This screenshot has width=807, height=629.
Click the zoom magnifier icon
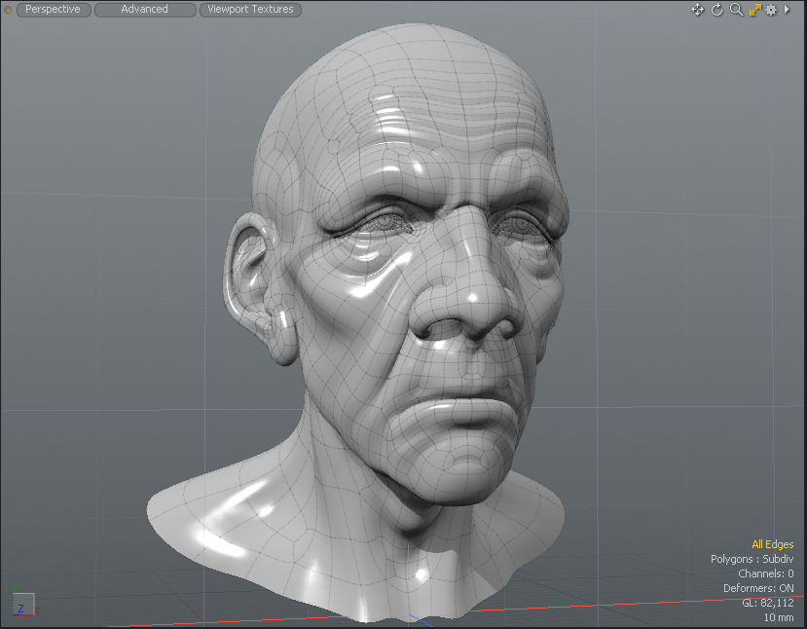pyautogui.click(x=736, y=10)
